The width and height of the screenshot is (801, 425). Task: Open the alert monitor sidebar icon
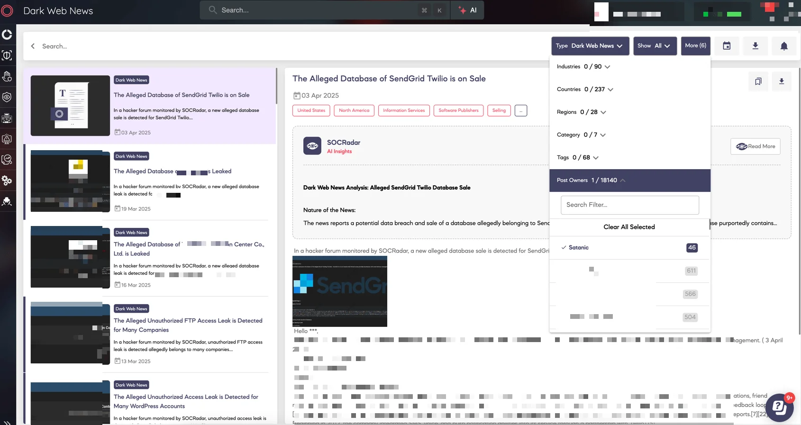coord(7,139)
